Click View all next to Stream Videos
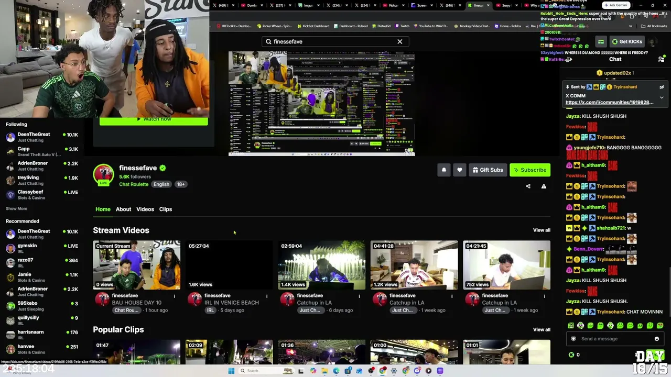671x377 pixels. pos(542,230)
